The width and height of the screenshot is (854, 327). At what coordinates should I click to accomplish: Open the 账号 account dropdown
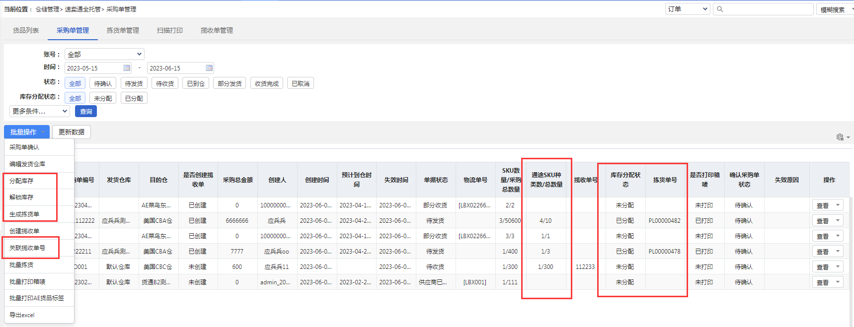pos(104,54)
